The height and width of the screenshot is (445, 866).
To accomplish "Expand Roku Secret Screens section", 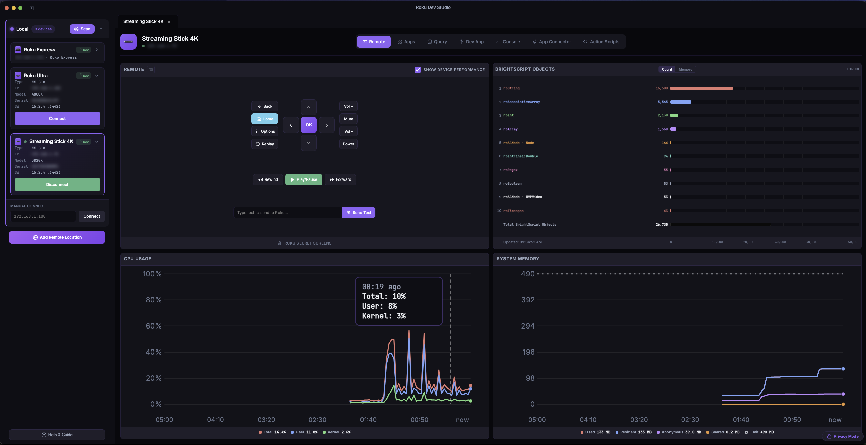I will (x=304, y=243).
